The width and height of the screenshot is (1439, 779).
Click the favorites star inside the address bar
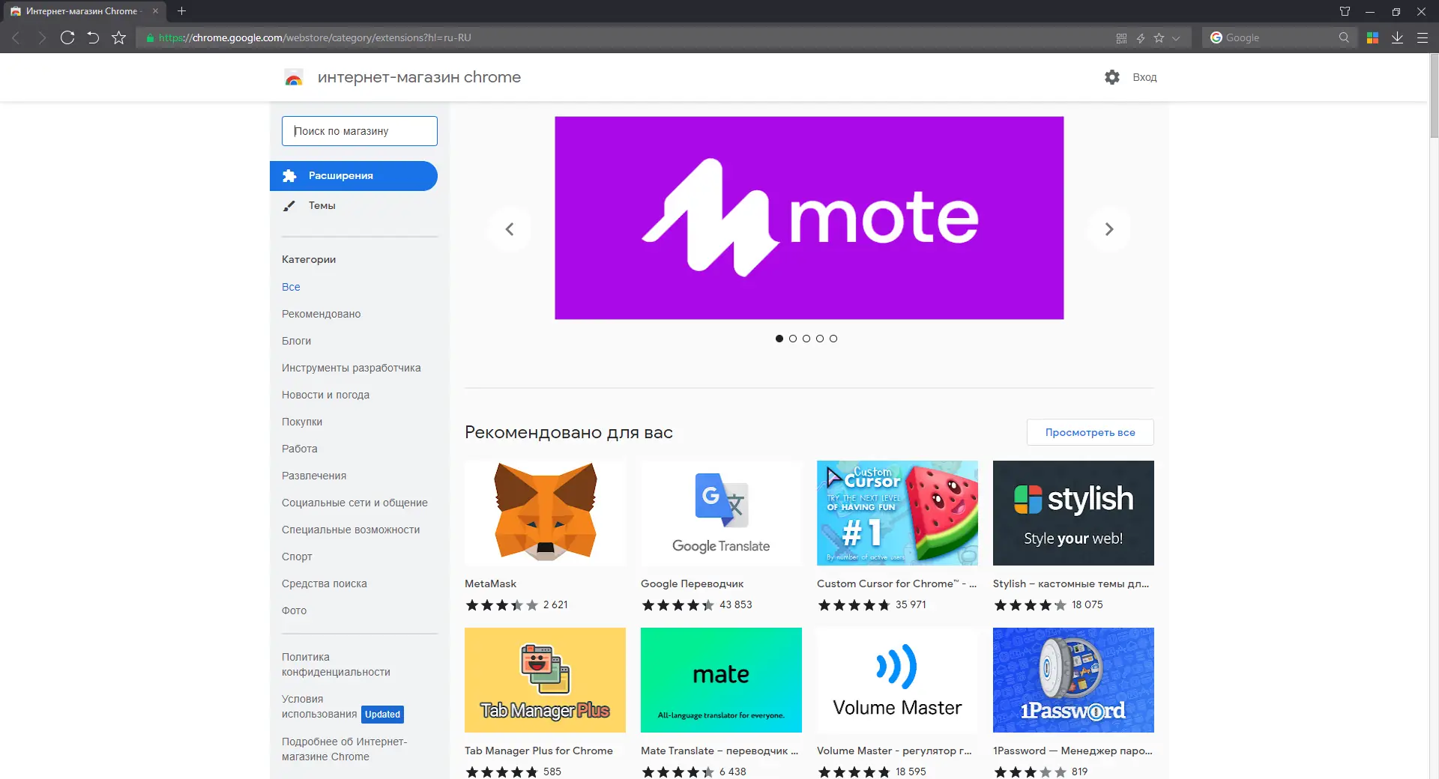tap(1159, 38)
